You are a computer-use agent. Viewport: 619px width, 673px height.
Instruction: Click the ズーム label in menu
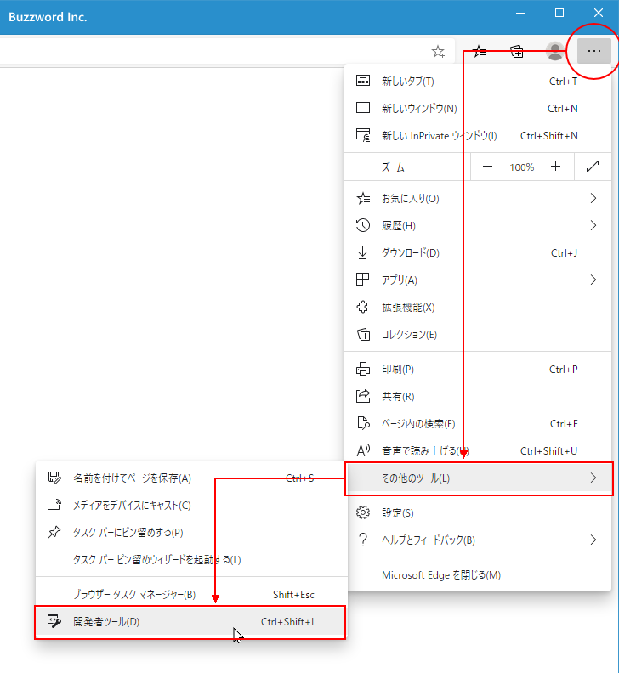(393, 167)
